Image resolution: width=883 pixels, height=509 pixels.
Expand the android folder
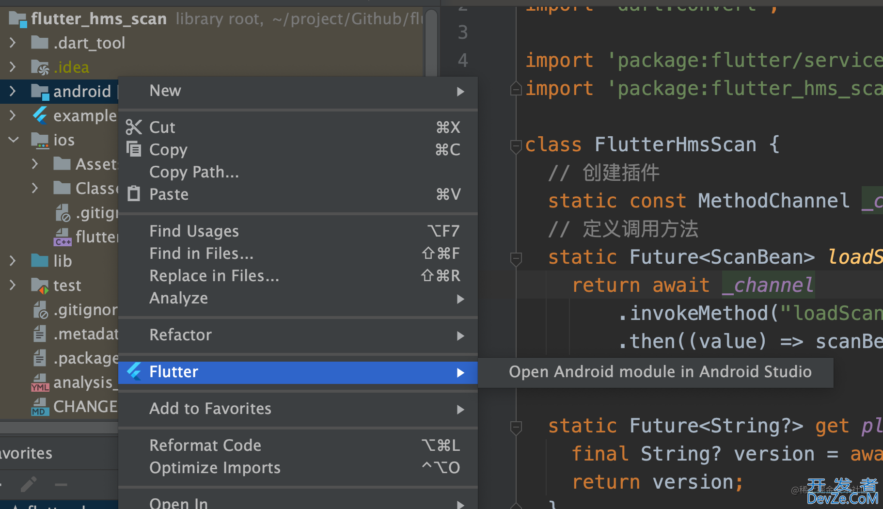[13, 91]
